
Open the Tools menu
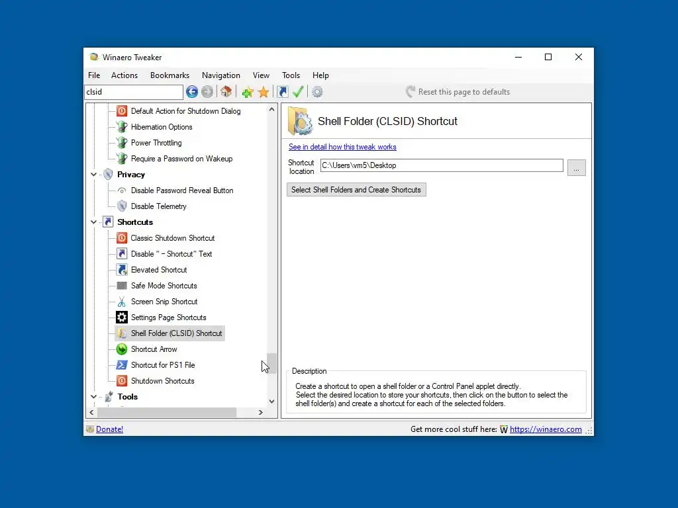pos(291,75)
